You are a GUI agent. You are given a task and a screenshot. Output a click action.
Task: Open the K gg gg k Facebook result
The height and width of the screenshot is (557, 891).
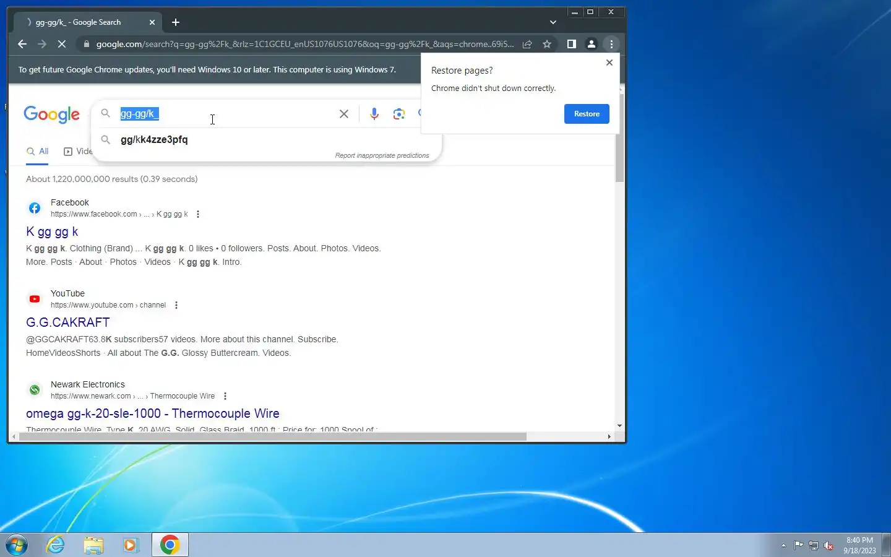[52, 231]
